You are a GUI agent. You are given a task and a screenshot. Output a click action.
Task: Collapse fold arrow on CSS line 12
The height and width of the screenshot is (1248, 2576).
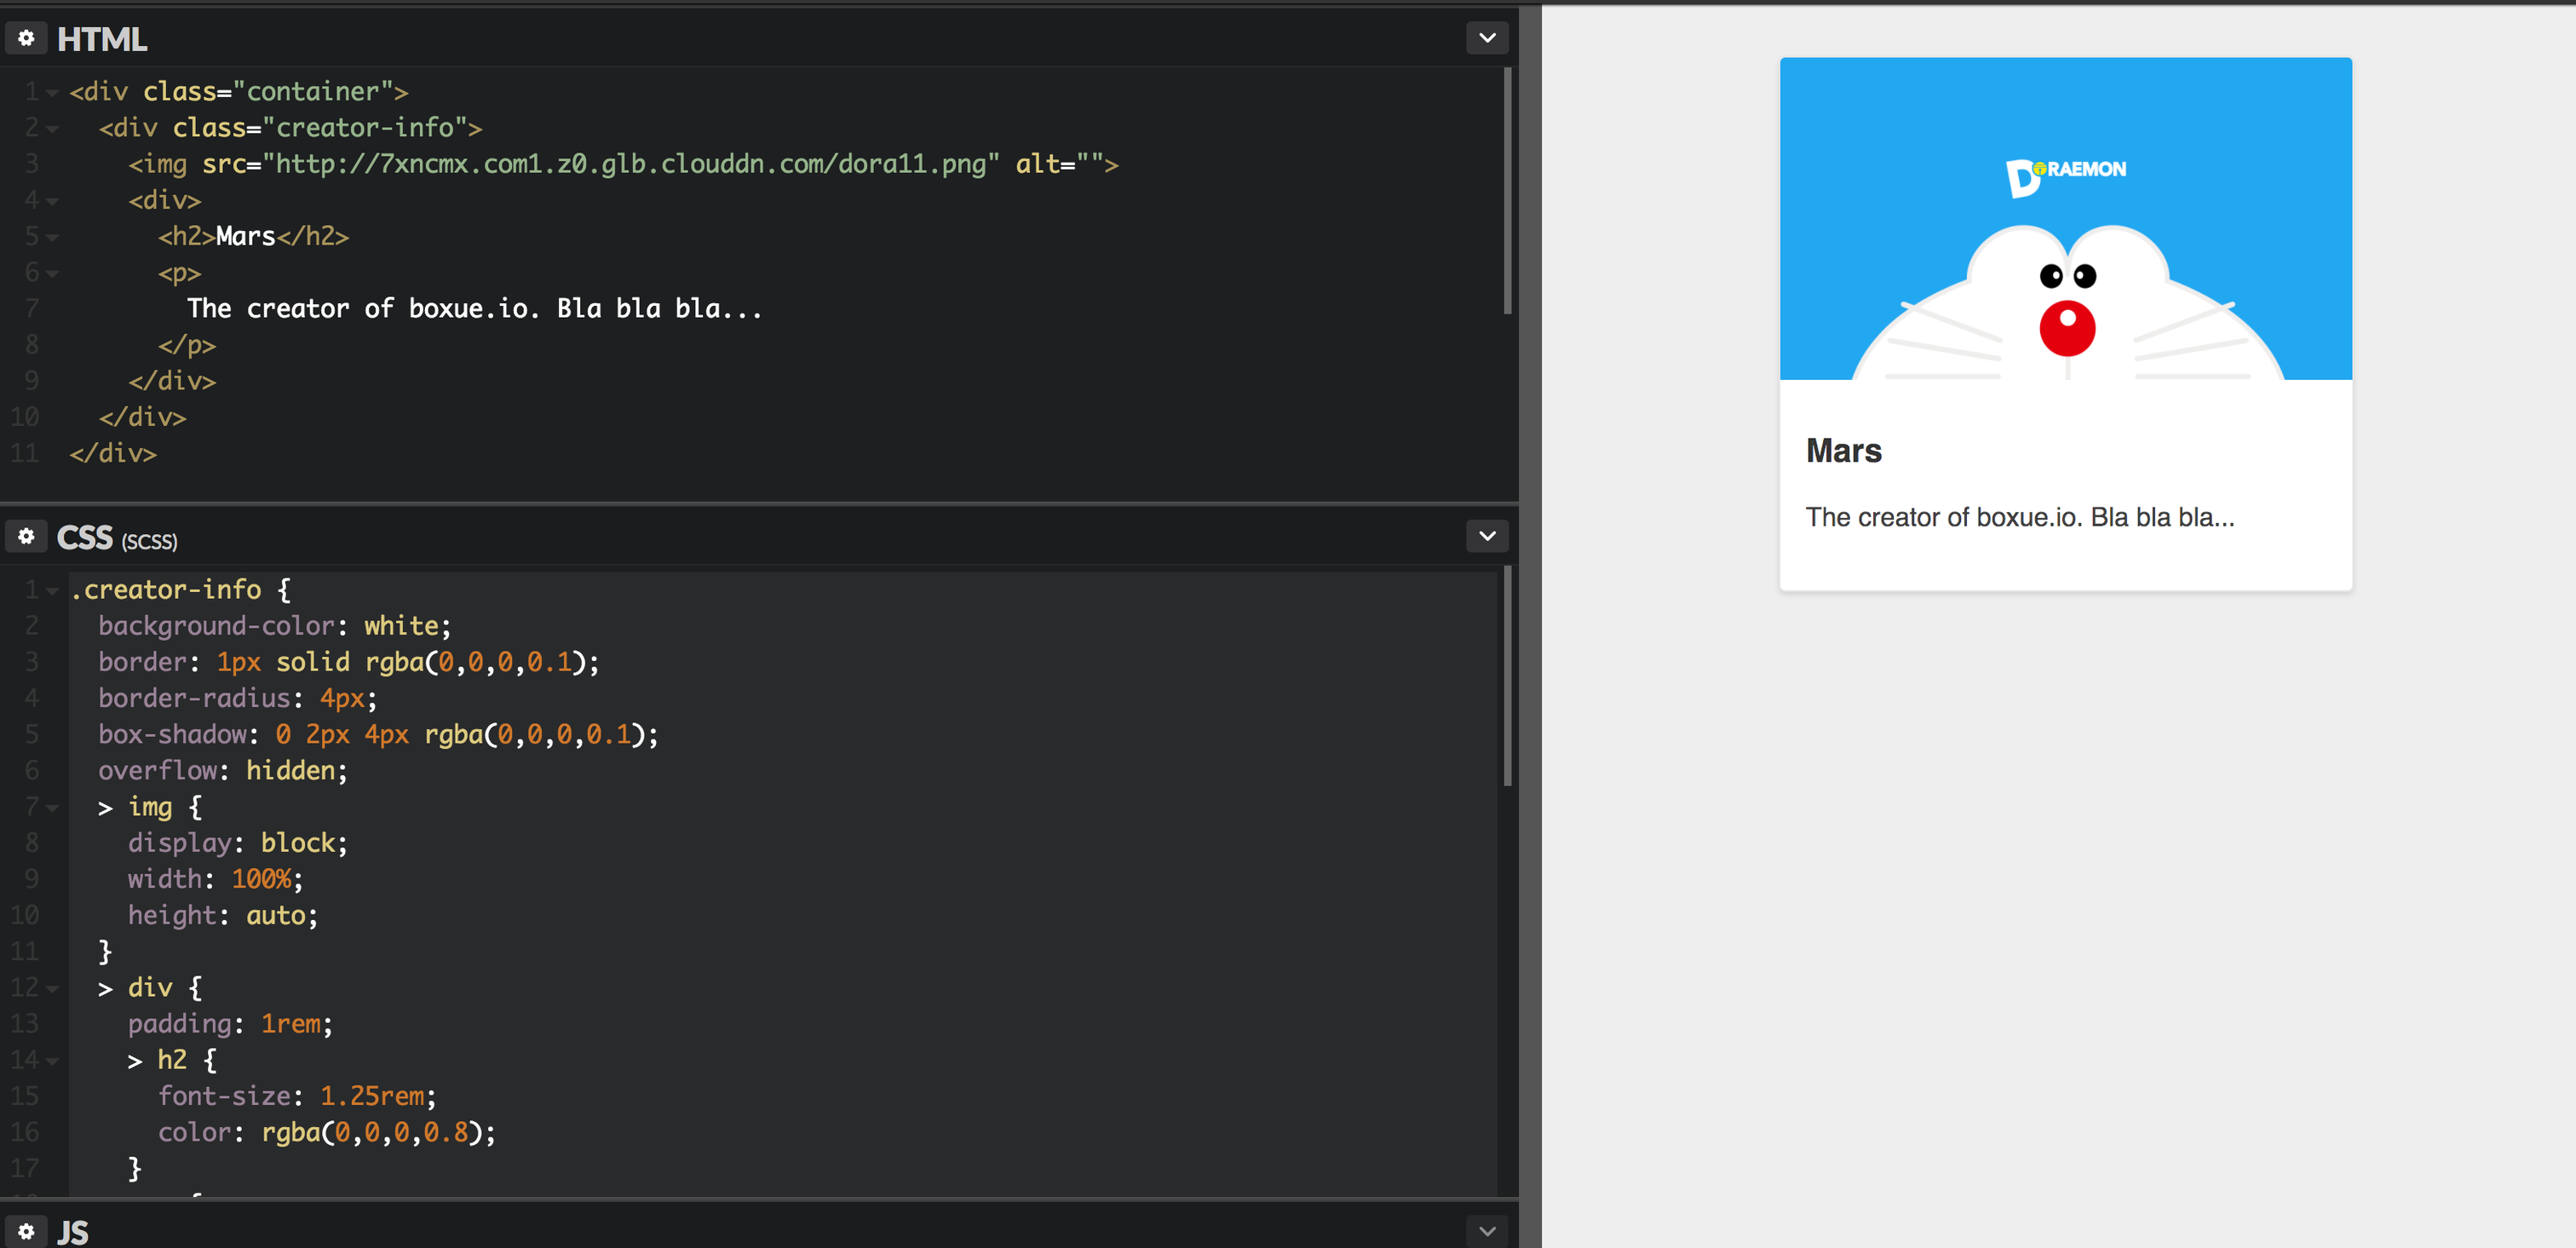[x=52, y=989]
